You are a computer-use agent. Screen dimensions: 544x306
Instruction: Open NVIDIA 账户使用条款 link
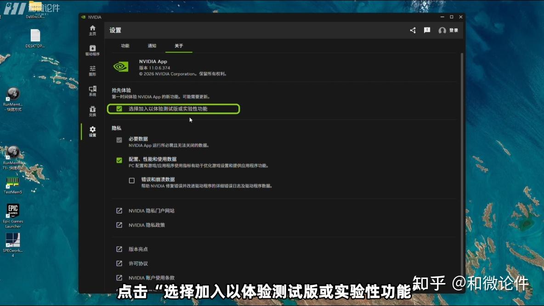152,278
